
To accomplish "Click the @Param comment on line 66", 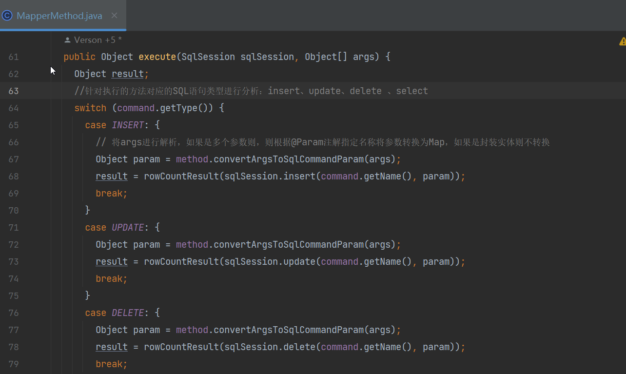I will (x=323, y=142).
